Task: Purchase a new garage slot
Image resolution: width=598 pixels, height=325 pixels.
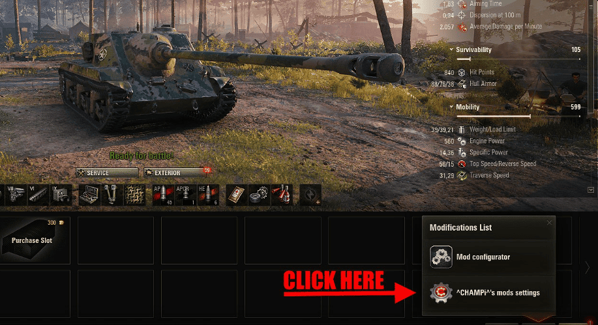Action: [35, 240]
